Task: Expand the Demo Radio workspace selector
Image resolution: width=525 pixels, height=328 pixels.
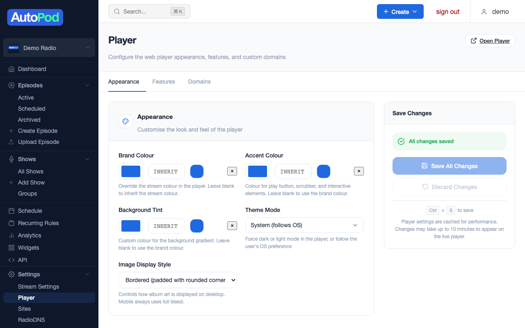Action: pyautogui.click(x=49, y=48)
